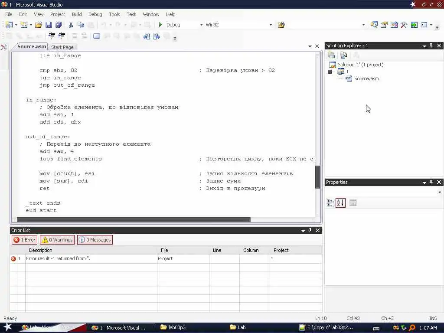Select the 'Error result -1 returned' error row
The width and height of the screenshot is (444, 333).
(166, 258)
